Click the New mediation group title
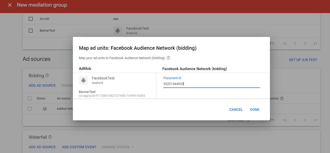Image resolution: width=330 pixels, height=153 pixels. (42, 5)
